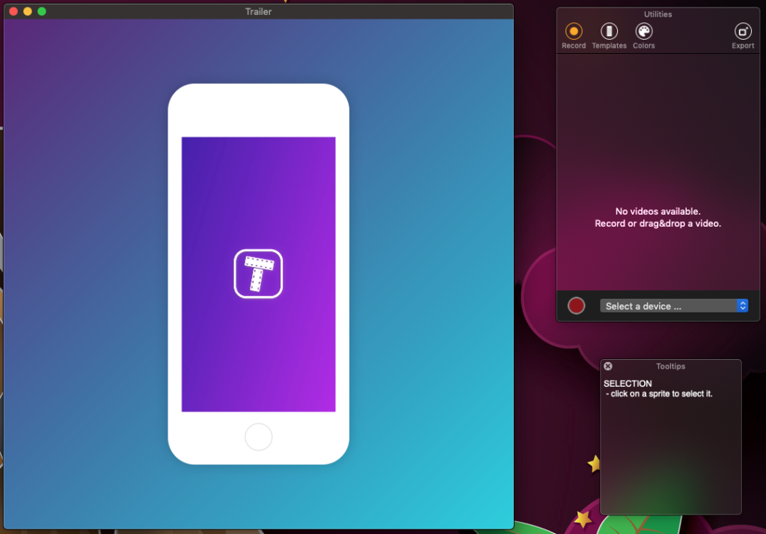
Task: Maximize the Trailer window
Action: (42, 11)
